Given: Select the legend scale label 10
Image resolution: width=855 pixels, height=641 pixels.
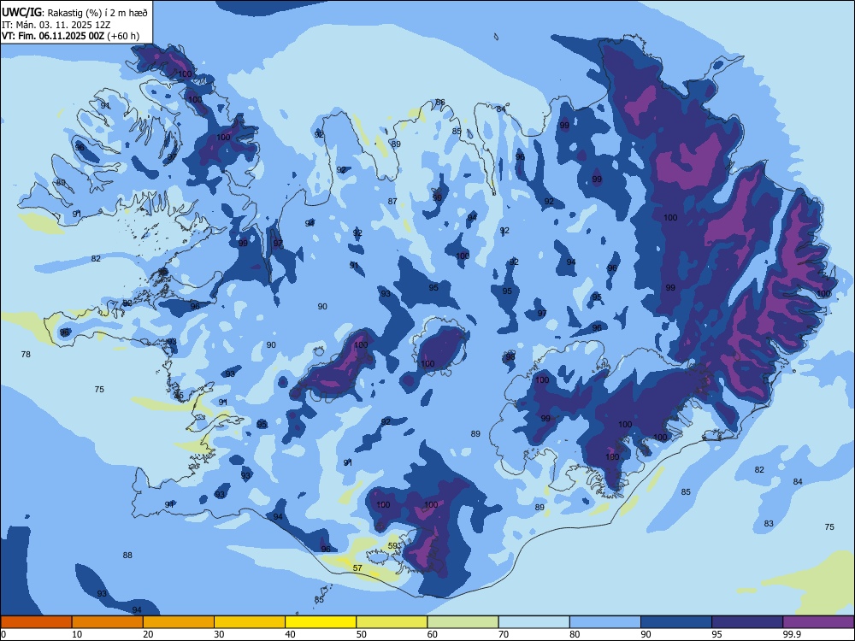Looking at the screenshot, I should pos(77,634).
